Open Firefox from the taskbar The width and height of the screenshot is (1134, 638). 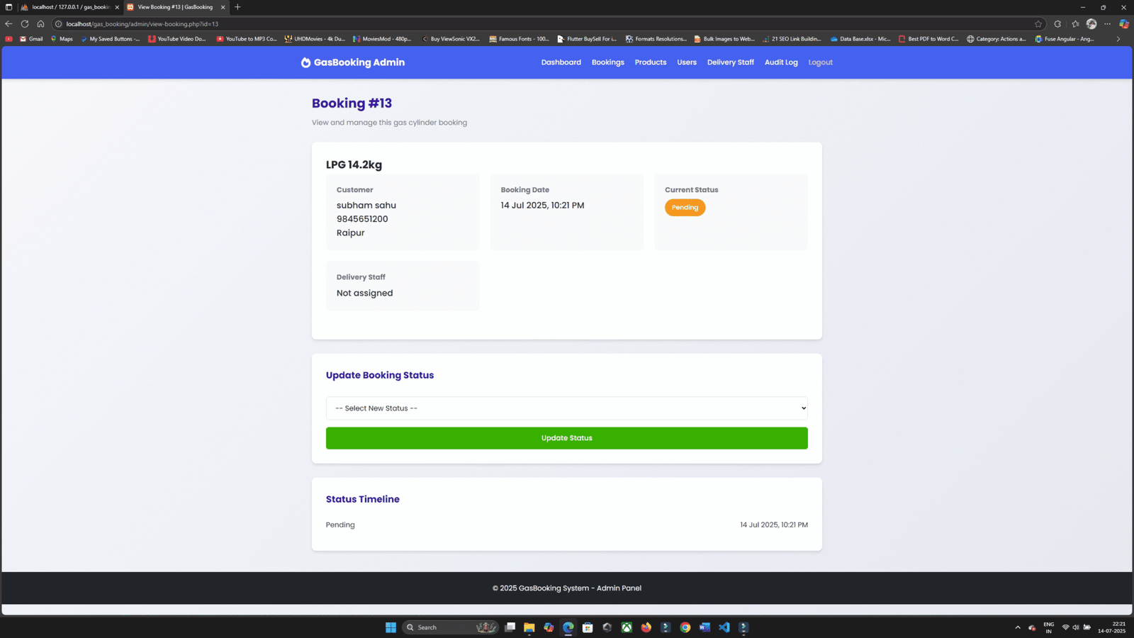[646, 627]
